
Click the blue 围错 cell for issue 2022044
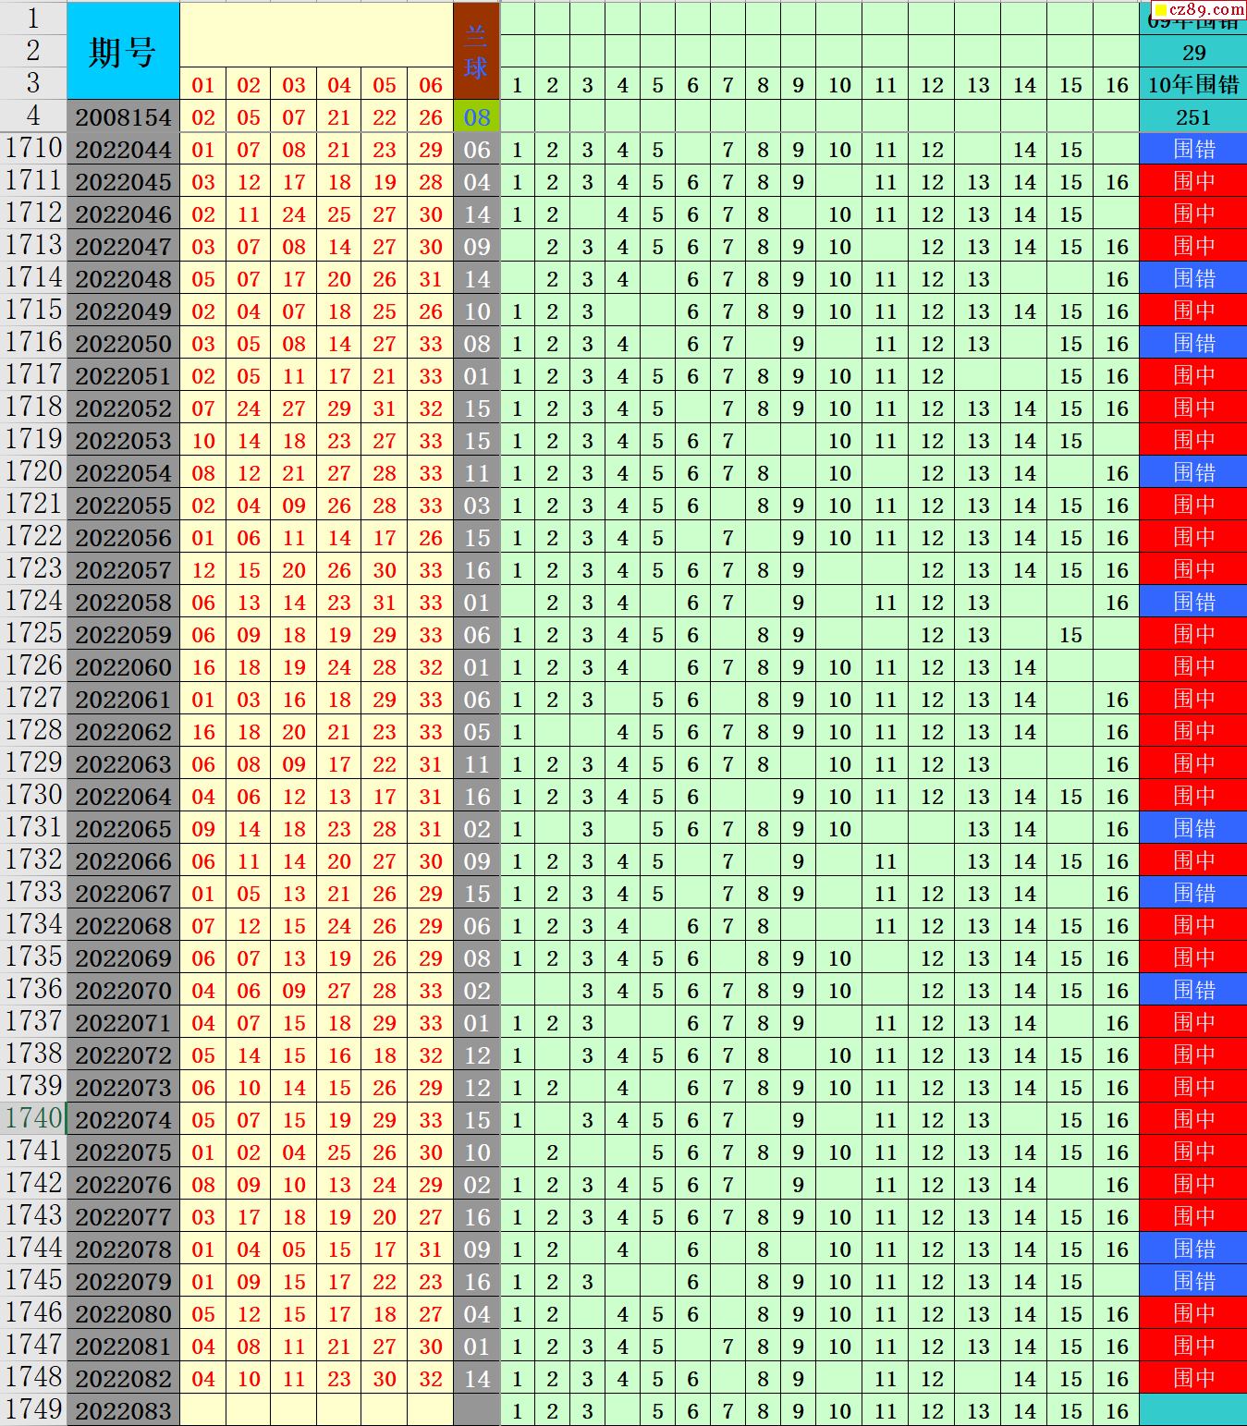coord(1192,150)
